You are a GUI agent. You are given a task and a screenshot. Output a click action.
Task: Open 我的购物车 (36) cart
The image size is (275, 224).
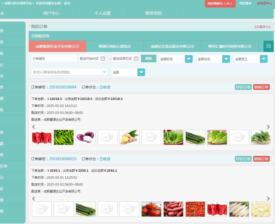220,4
